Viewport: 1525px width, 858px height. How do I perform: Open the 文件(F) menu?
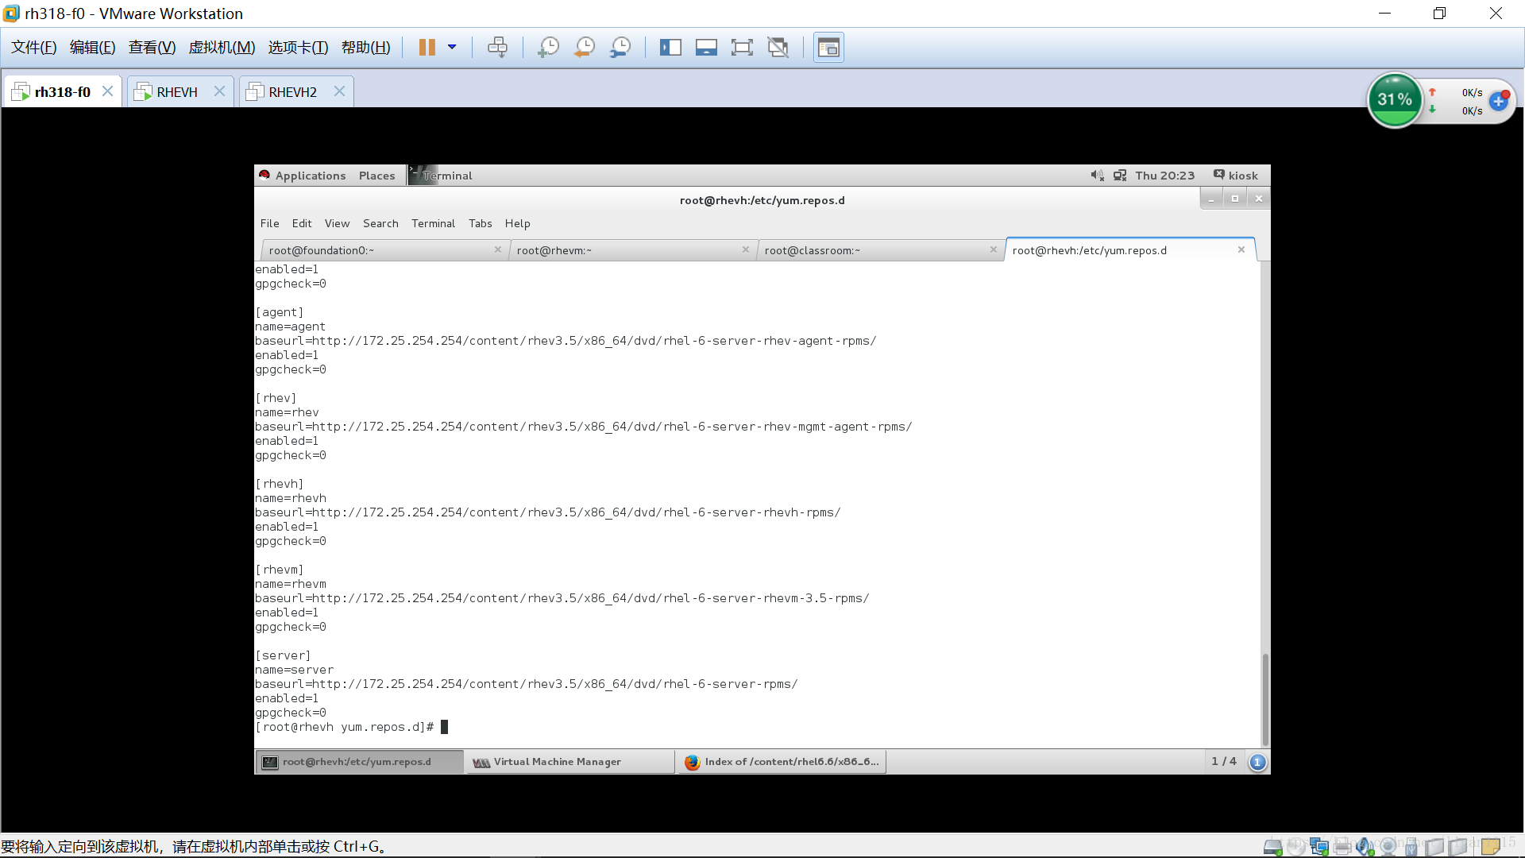click(34, 48)
